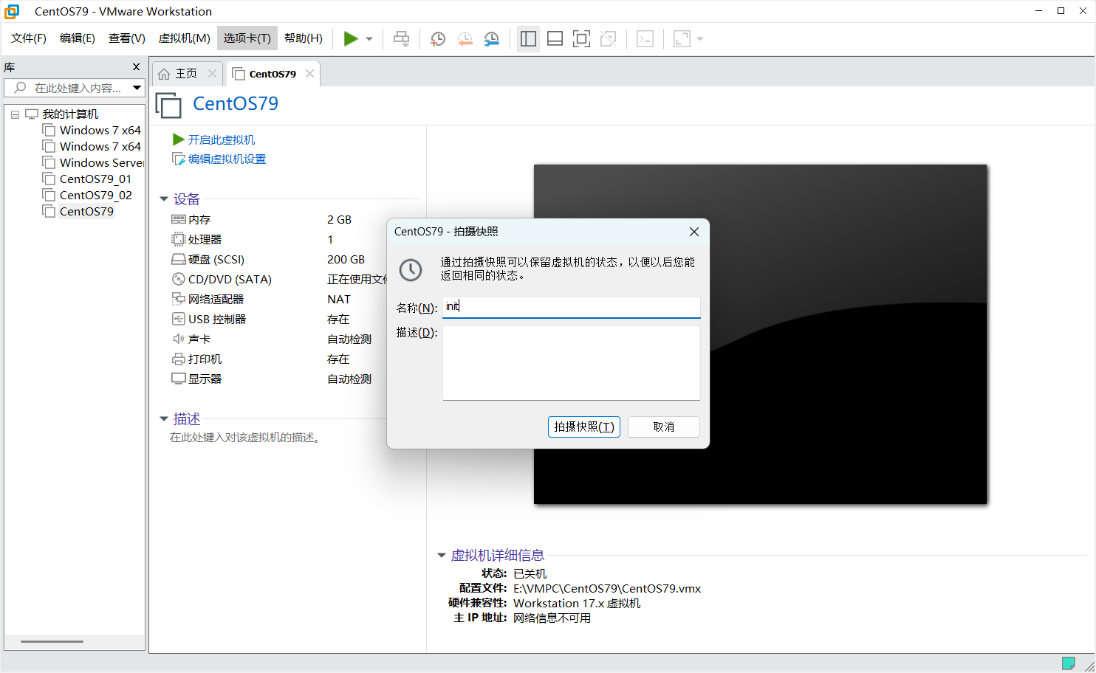Open the snapshot manager wrench-clock icon
1096x673 pixels.
[491, 39]
